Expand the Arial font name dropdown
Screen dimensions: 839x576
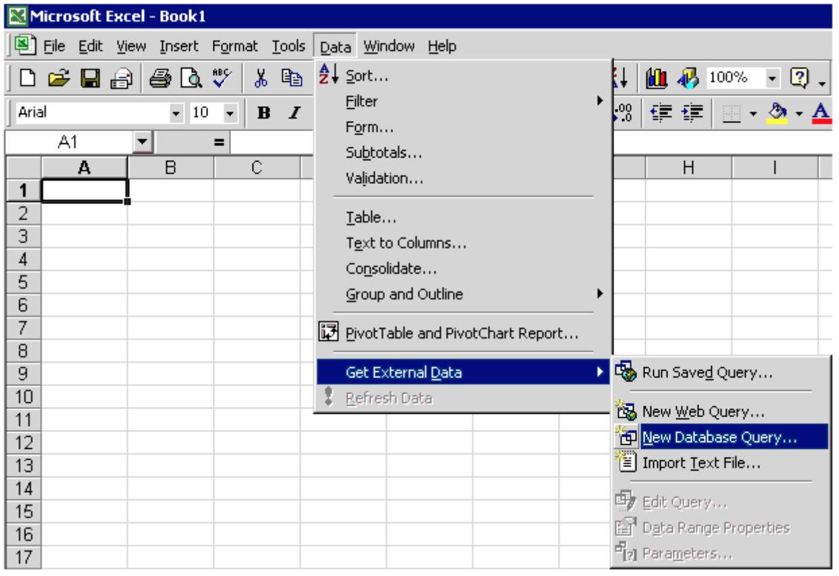(176, 113)
